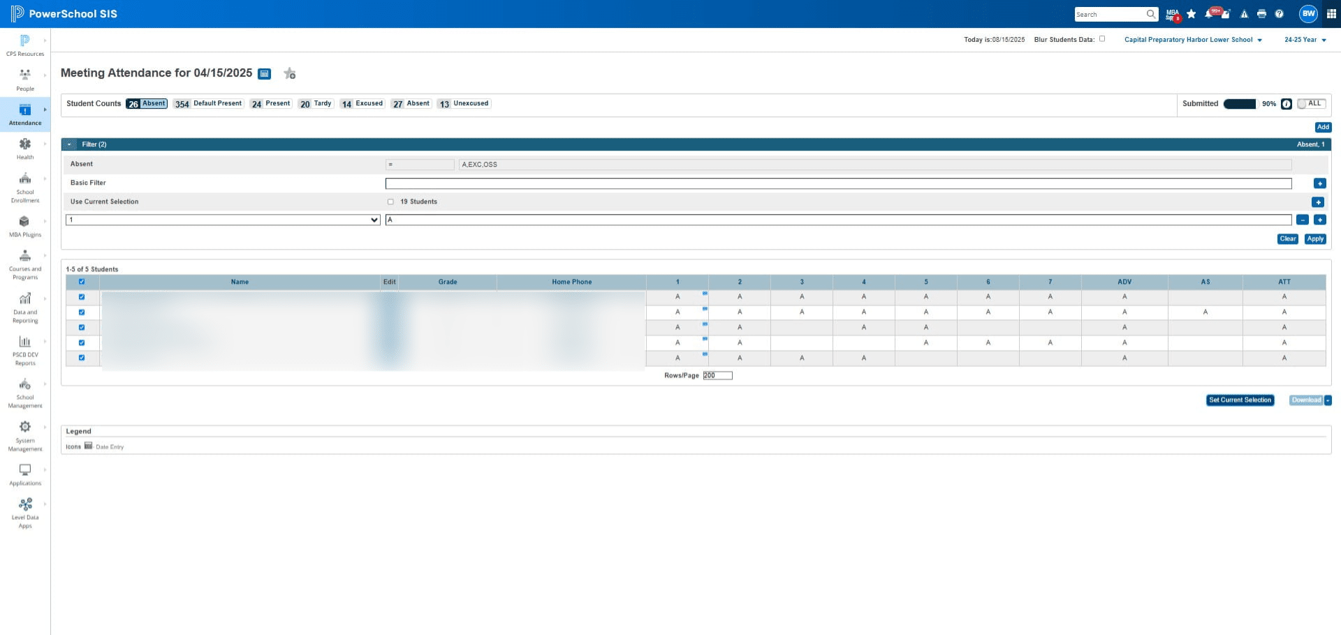Open the external-link icon in the header

1226,14
